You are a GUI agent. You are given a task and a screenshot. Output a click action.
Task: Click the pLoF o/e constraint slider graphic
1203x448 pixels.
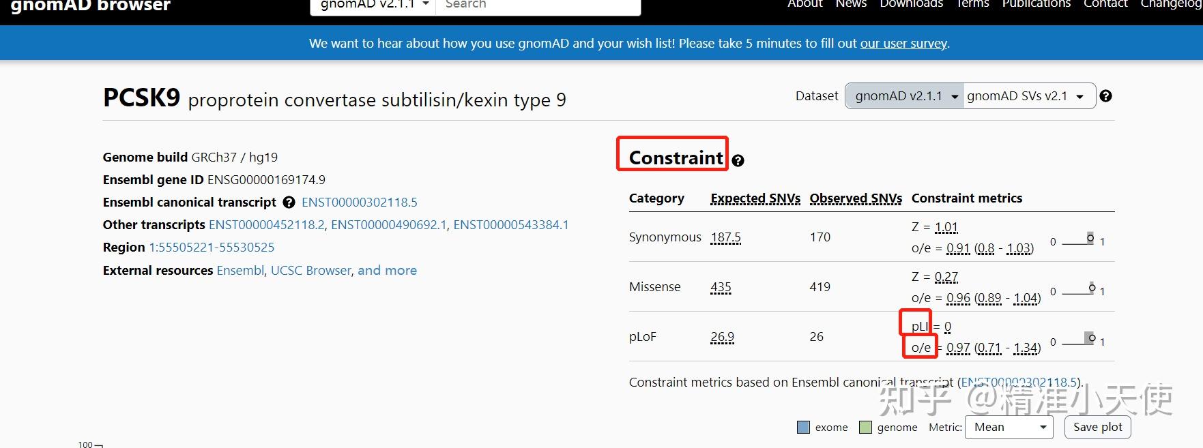point(1079,339)
